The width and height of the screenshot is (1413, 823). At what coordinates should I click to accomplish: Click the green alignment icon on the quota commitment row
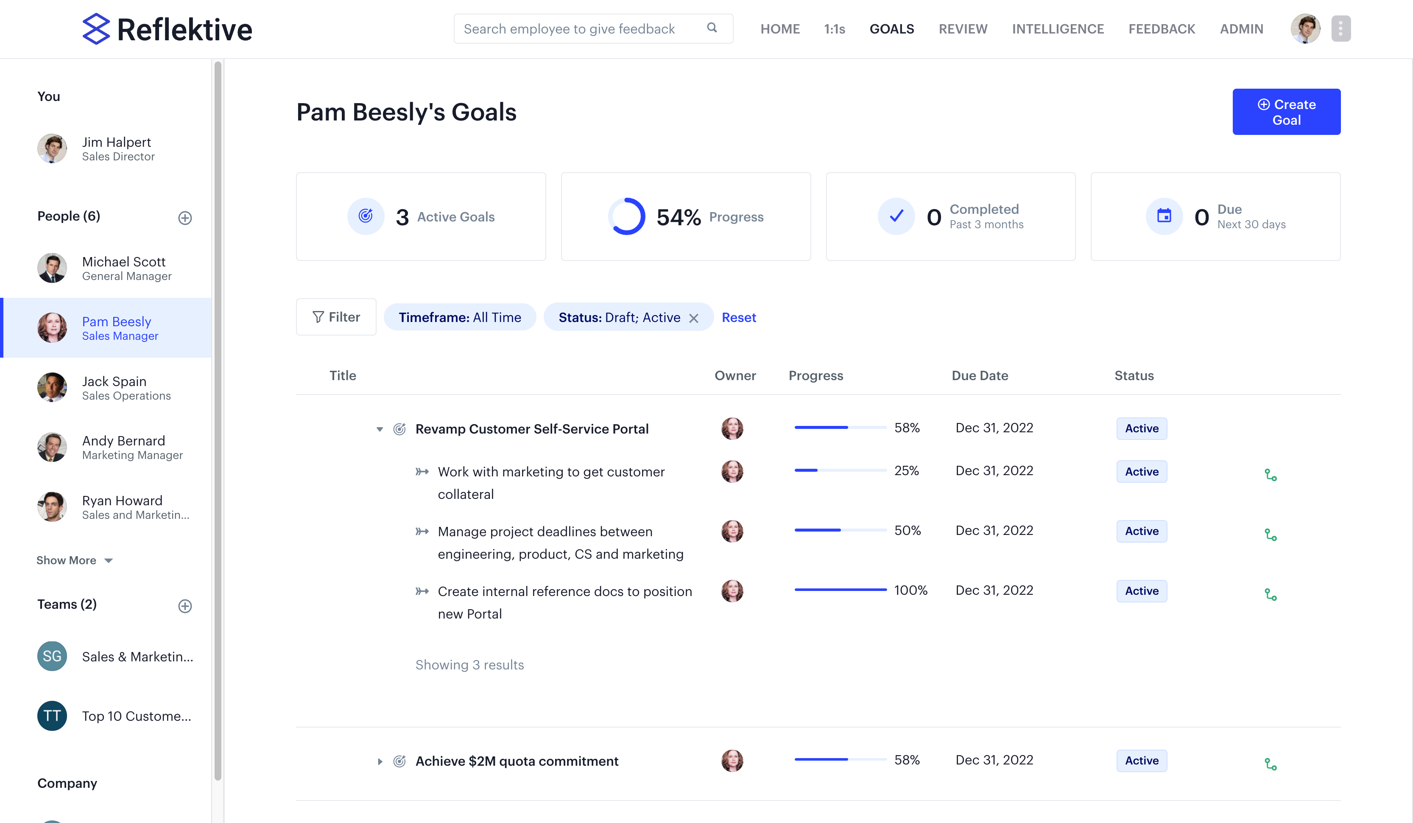(x=1271, y=763)
